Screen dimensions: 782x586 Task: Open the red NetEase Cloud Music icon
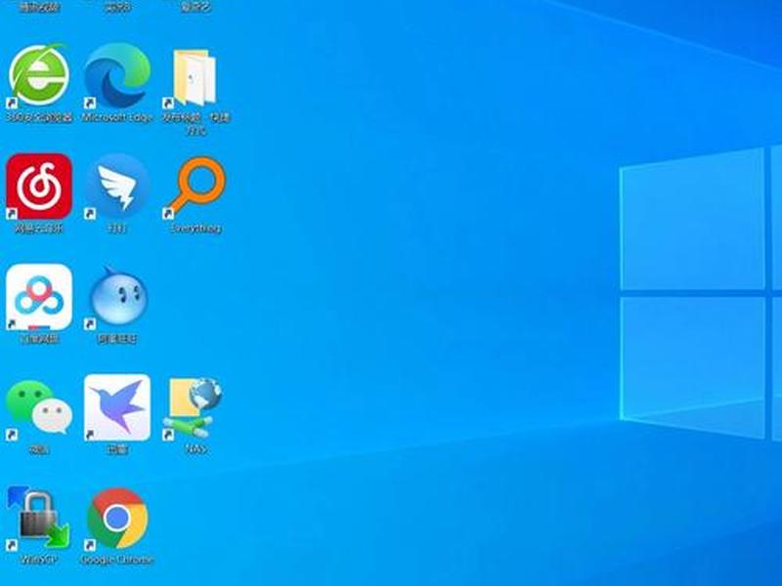[39, 187]
